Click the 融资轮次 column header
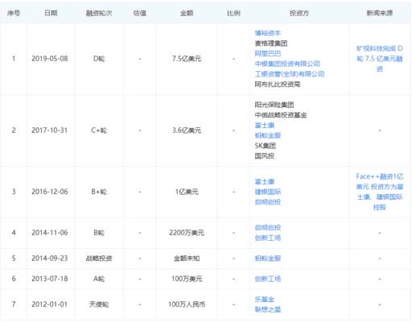 pos(99,13)
